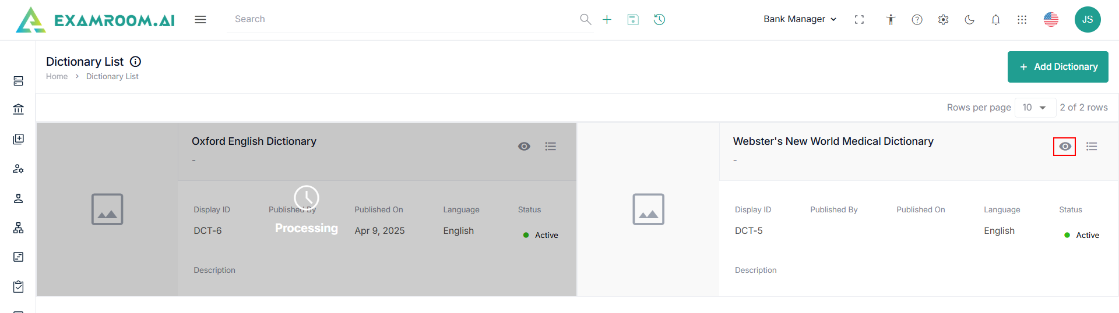
Task: Click the Active status on Webster's card
Action: pos(1082,235)
